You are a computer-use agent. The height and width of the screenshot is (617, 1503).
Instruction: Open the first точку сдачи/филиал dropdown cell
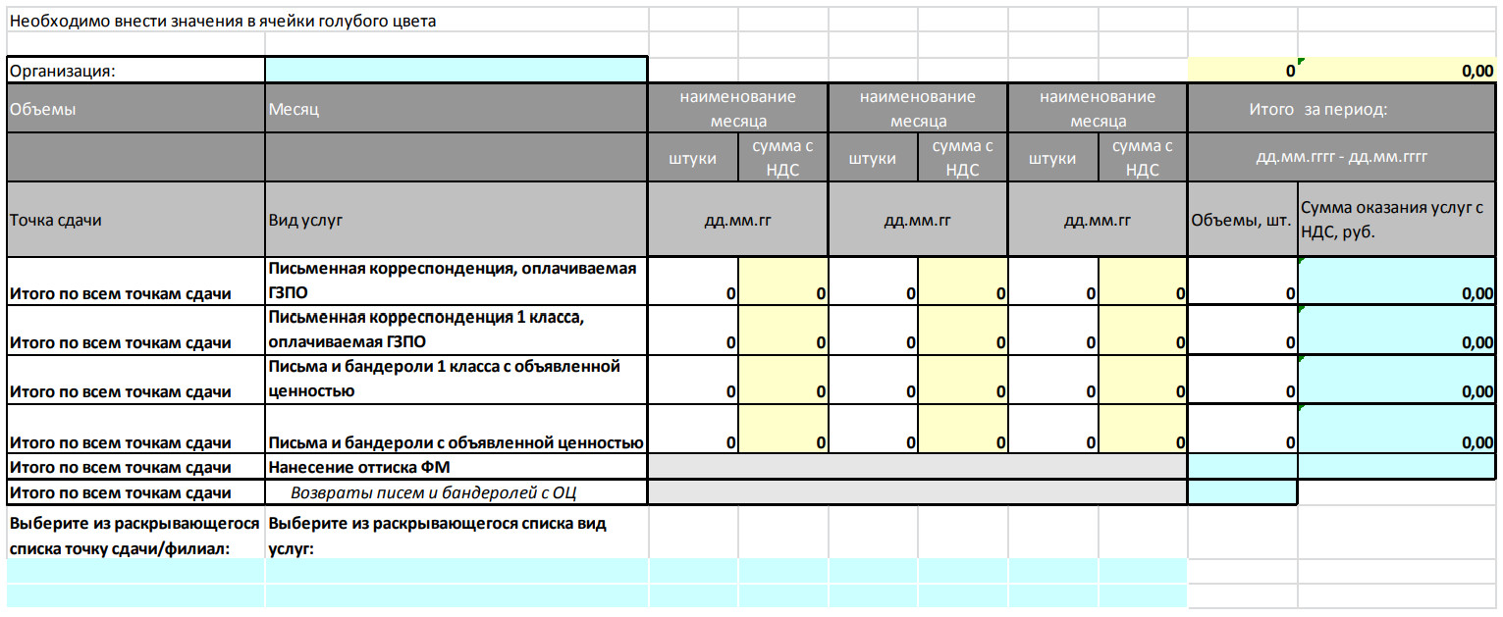click(x=135, y=571)
